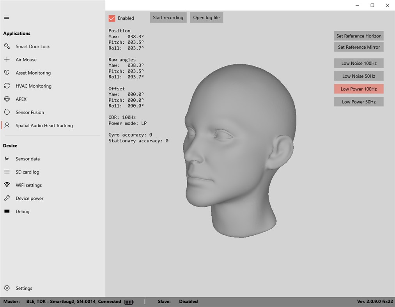This screenshot has width=395, height=307.
Task: Click the Asset Monitoring shield icon
Action: [x=7, y=73]
